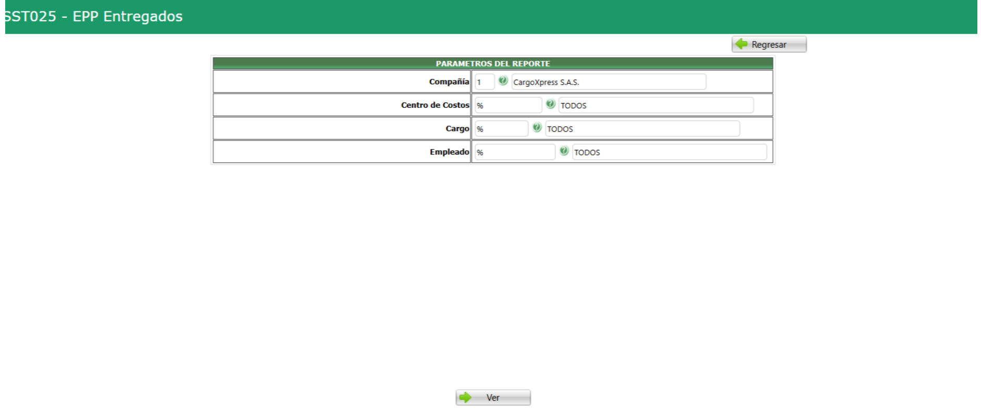981x411 pixels.
Task: Open the Centro de Costos lookup icon
Action: (x=550, y=104)
